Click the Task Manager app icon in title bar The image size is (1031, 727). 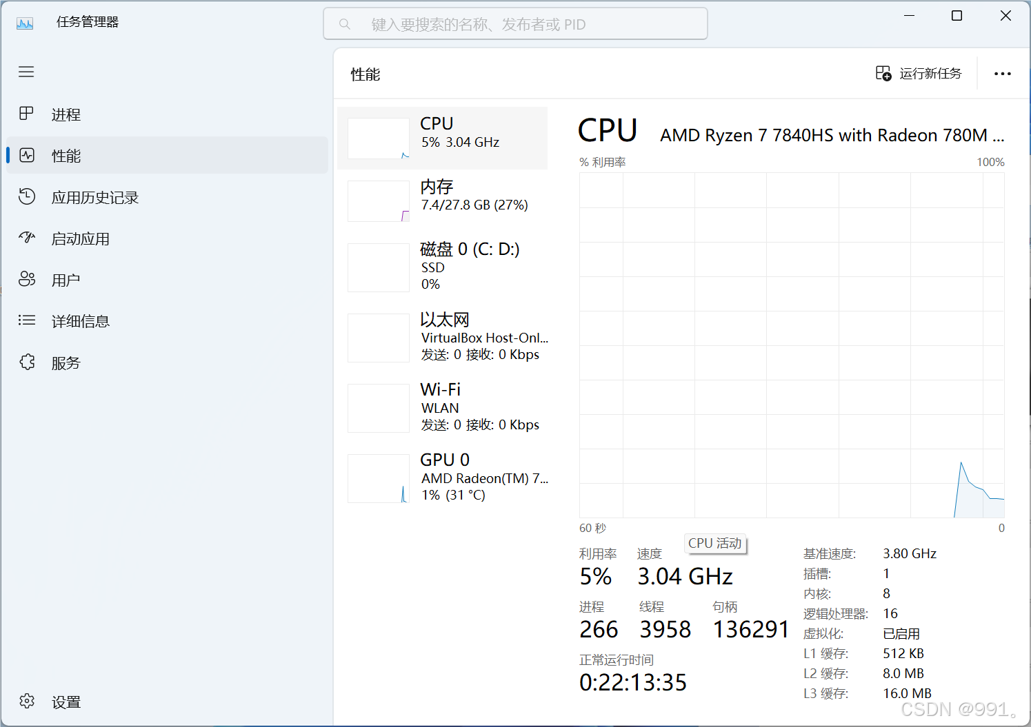25,23
